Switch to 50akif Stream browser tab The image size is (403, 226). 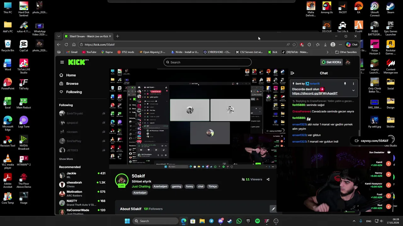click(x=88, y=36)
